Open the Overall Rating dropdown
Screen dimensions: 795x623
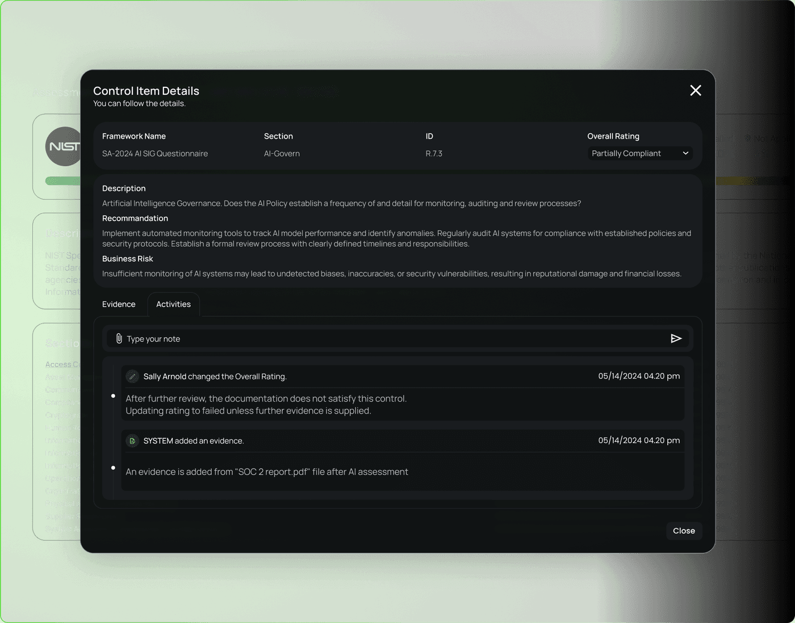tap(639, 153)
